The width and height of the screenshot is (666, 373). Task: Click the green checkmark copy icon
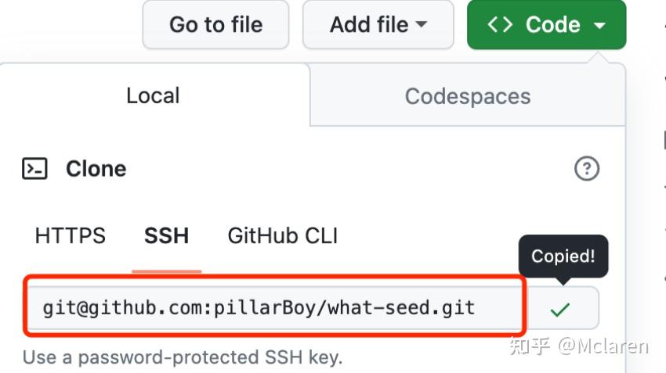(559, 310)
